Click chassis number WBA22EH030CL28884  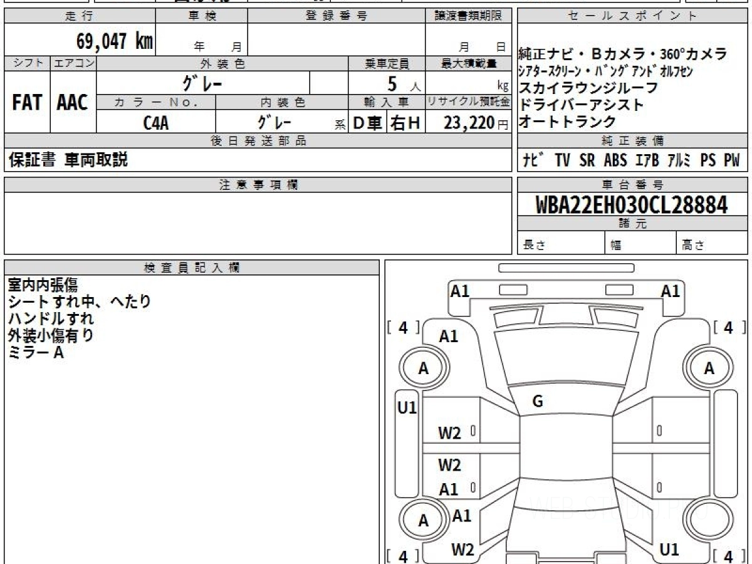tap(632, 205)
